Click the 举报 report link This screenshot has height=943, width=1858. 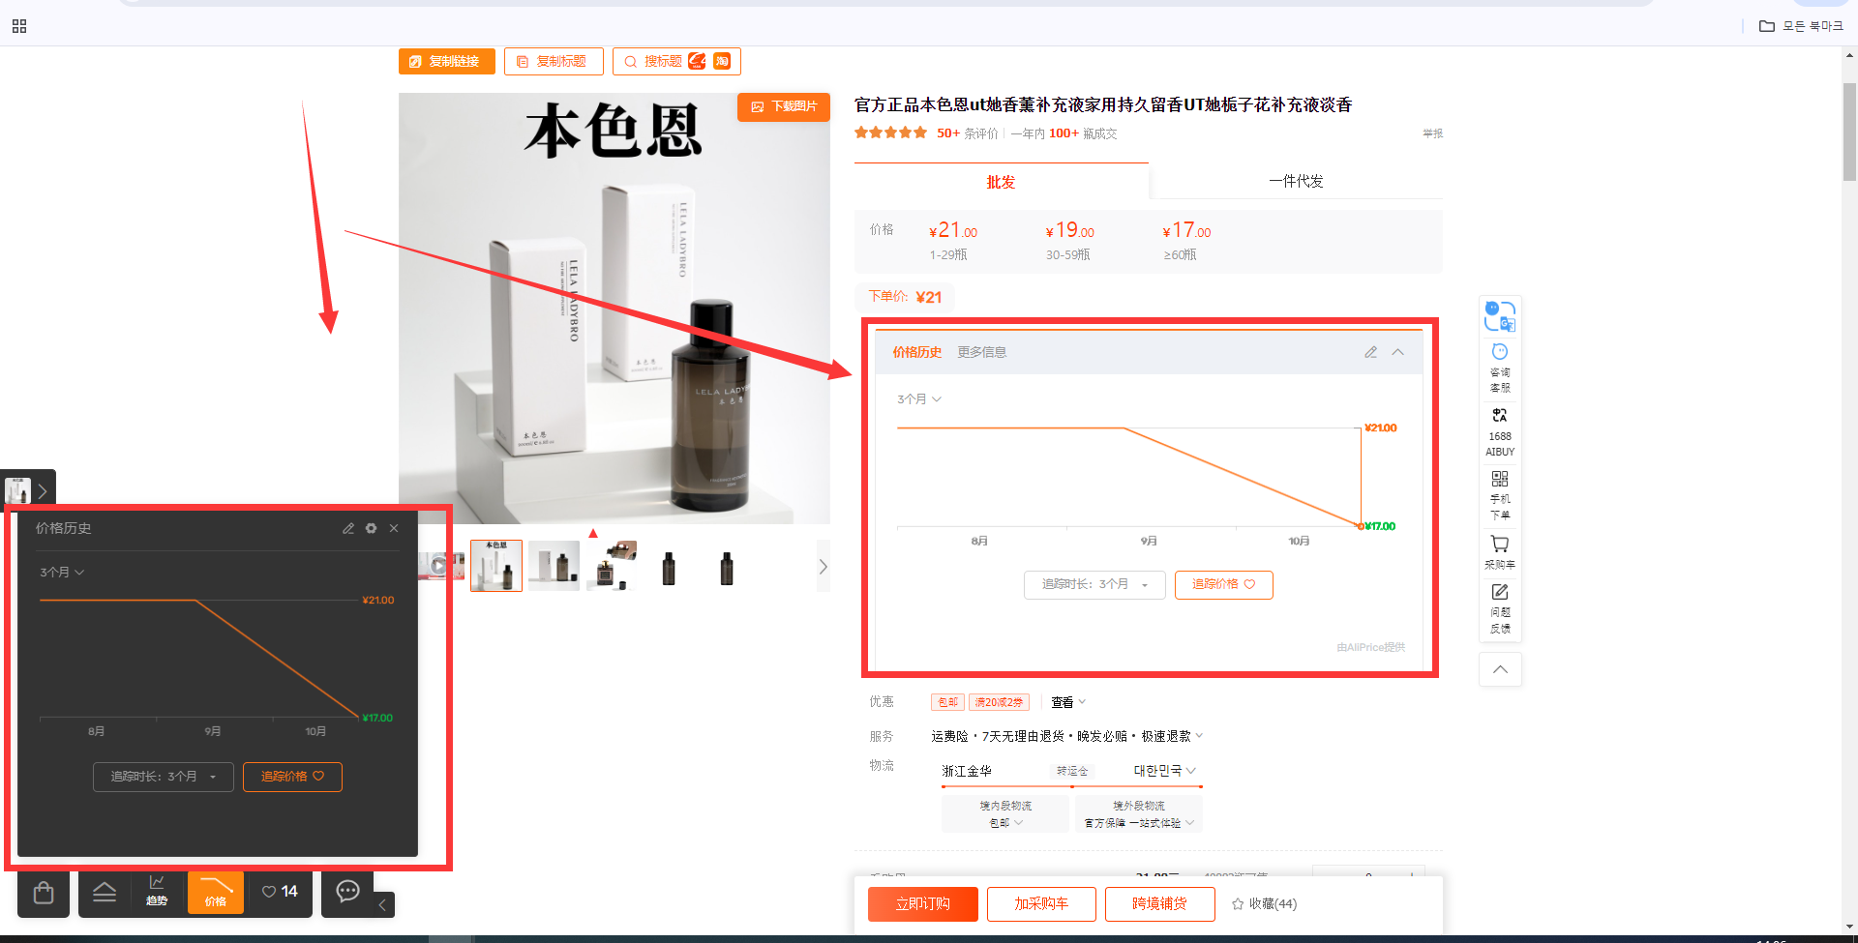pyautogui.click(x=1432, y=133)
